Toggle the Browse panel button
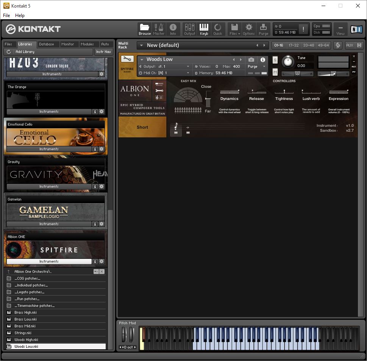Screen dimensions: 367x361 pos(145,29)
